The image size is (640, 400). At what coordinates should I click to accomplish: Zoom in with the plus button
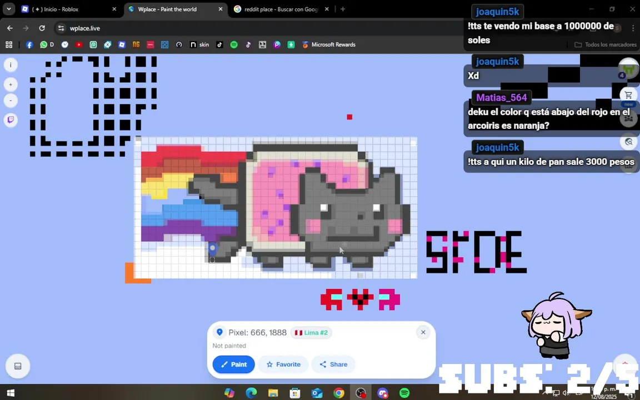click(11, 84)
